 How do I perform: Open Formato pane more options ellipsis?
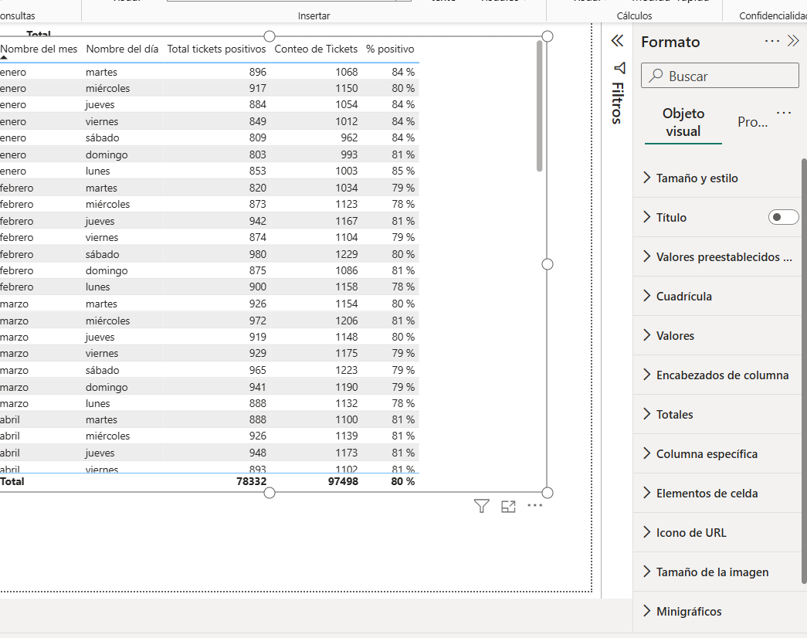click(771, 42)
